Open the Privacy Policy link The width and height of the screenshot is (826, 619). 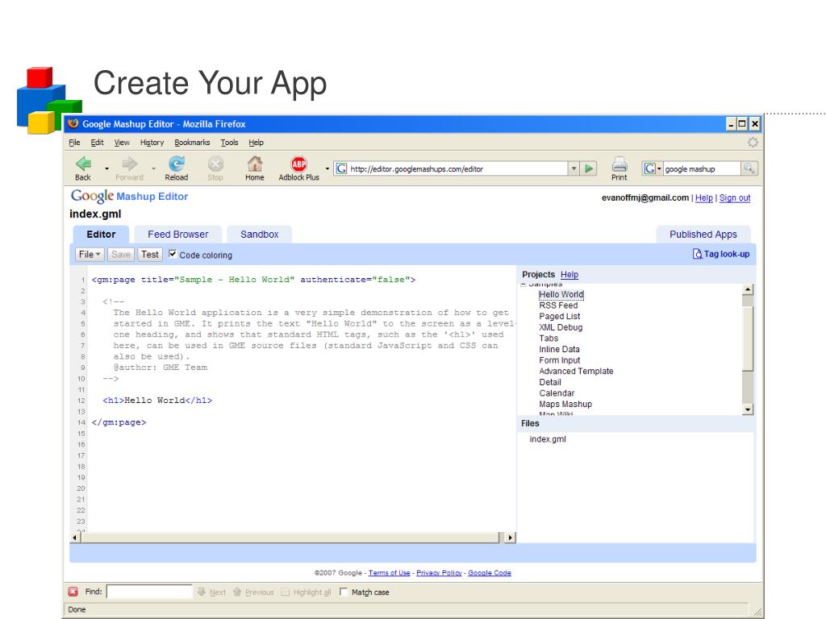439,573
